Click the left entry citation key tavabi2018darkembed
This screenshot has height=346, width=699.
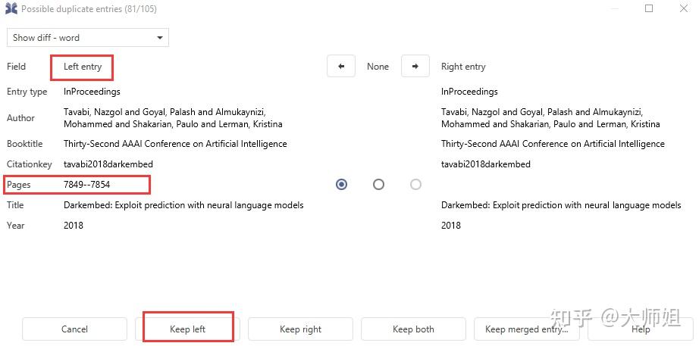click(x=108, y=164)
